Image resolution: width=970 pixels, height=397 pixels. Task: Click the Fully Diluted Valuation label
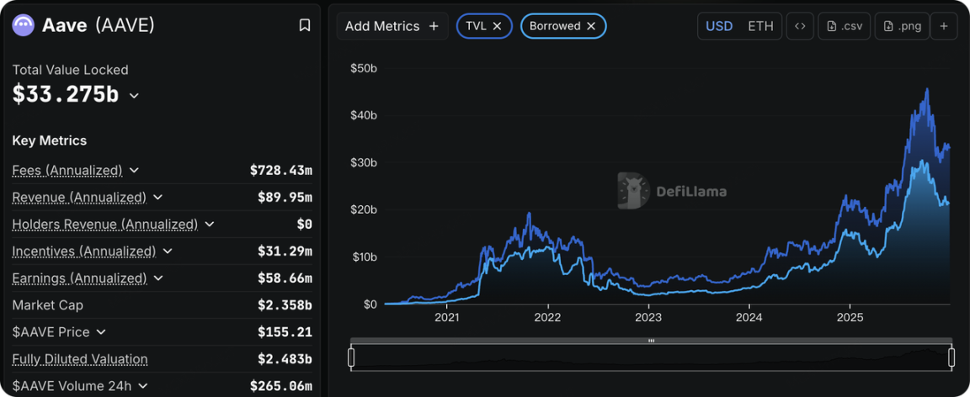pos(80,359)
